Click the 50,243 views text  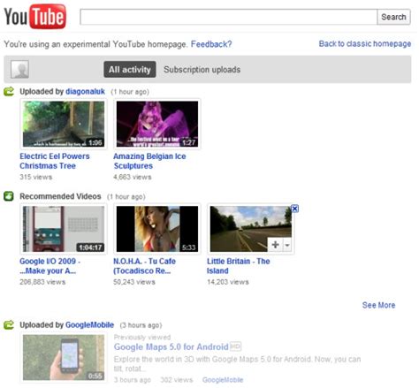point(134,282)
